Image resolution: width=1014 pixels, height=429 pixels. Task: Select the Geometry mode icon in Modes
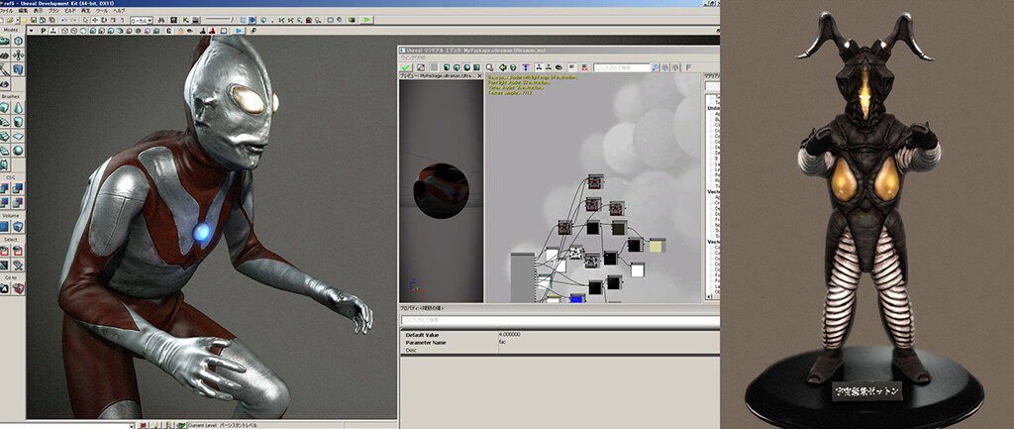coord(18,40)
